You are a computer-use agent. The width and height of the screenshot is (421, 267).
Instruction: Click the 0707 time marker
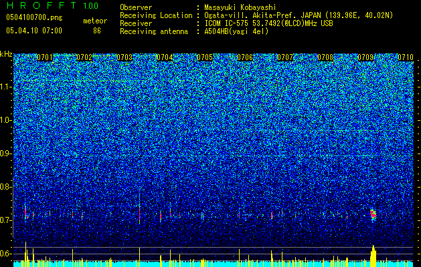click(285, 57)
